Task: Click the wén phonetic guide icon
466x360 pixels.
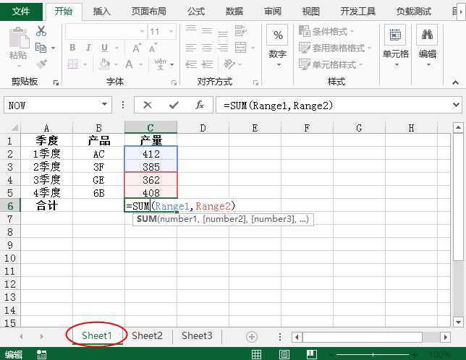Action: [x=161, y=64]
